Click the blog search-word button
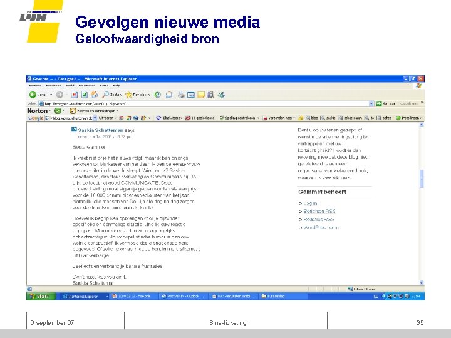 point(311,118)
